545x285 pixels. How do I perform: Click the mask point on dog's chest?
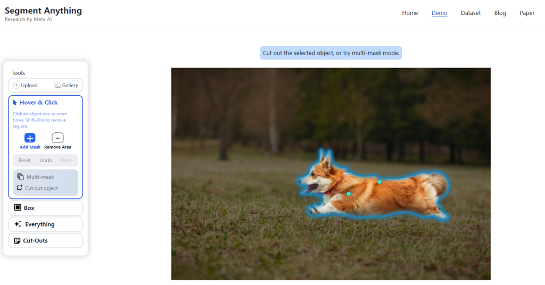(x=349, y=194)
